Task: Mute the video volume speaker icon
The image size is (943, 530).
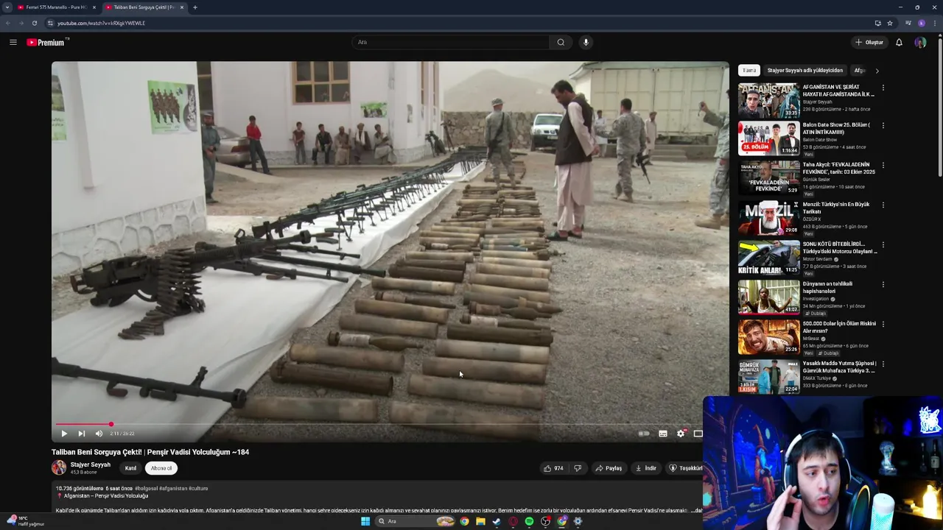Action: coord(99,434)
